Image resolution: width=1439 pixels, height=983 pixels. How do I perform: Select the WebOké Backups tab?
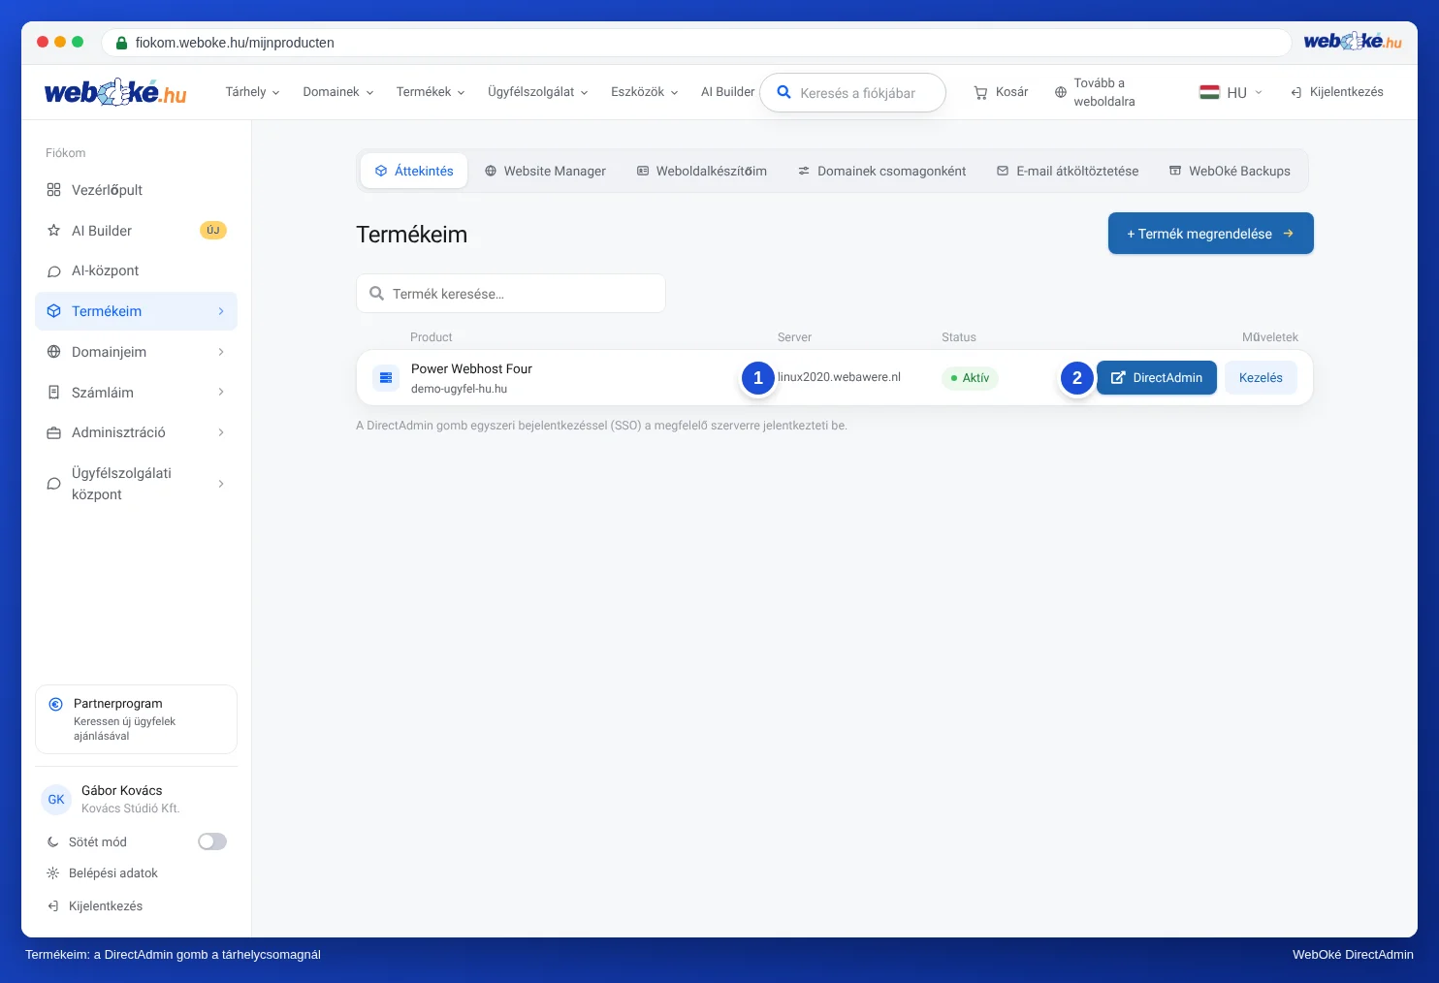click(1230, 171)
